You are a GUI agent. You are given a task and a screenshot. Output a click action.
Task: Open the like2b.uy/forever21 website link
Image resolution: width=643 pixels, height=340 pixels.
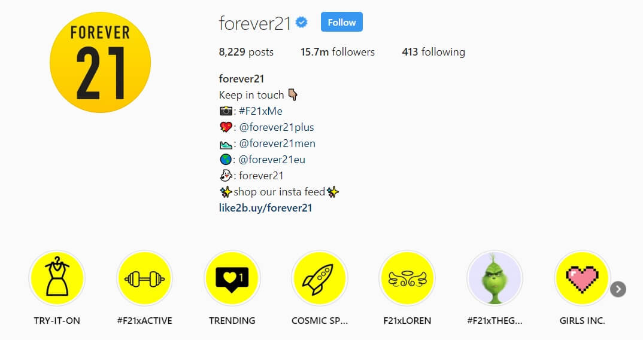[x=265, y=208]
